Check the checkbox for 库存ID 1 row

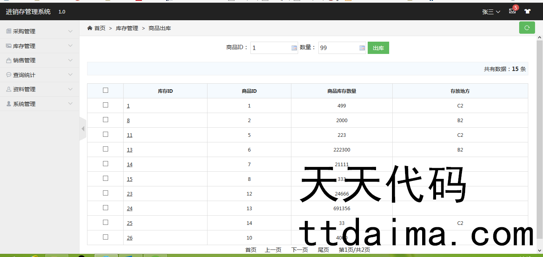tap(105, 105)
